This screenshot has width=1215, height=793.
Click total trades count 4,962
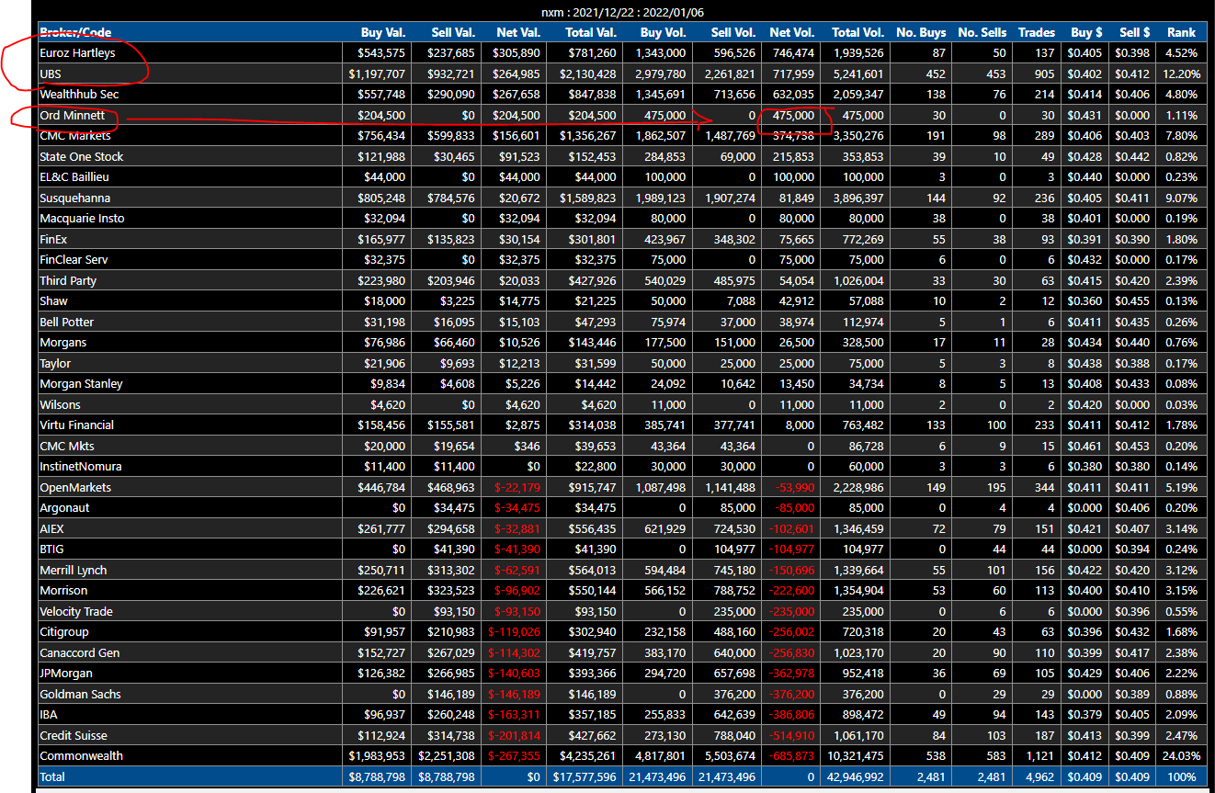point(1039,776)
